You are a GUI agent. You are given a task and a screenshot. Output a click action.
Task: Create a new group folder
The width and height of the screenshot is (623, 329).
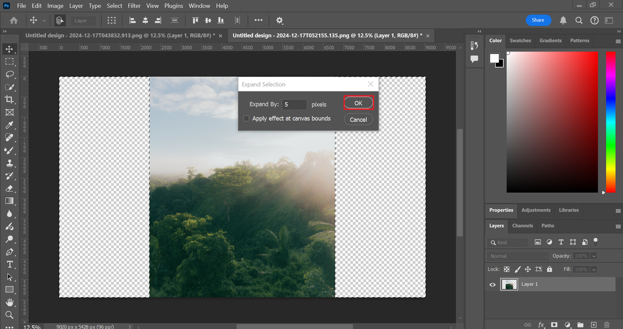(580, 325)
